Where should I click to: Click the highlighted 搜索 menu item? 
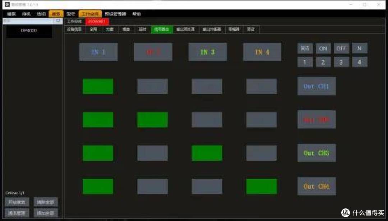point(56,14)
